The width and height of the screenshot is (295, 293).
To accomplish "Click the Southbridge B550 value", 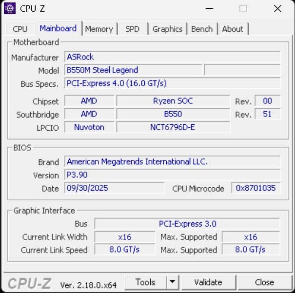I will point(173,114).
